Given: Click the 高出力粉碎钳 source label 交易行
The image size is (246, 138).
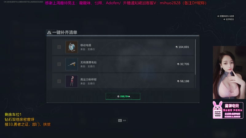Looking at the screenshot, I should point(91,83).
